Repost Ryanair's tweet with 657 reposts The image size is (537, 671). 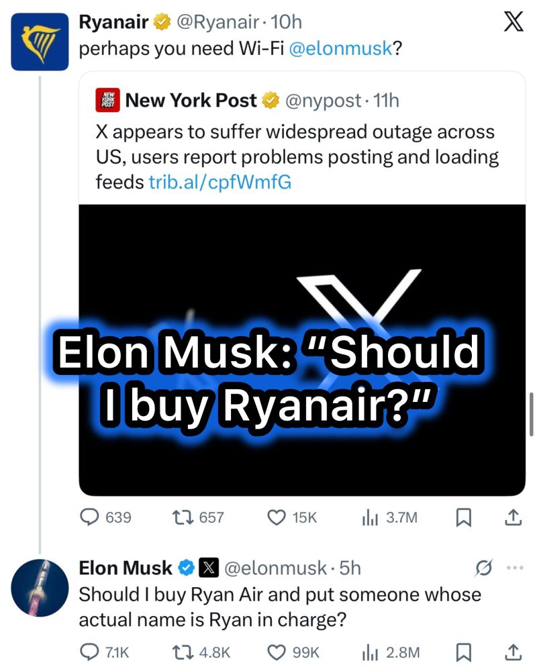(x=181, y=517)
